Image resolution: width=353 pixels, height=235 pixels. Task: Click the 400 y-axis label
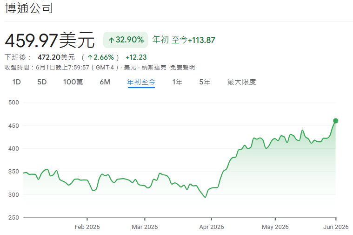pos(13,149)
